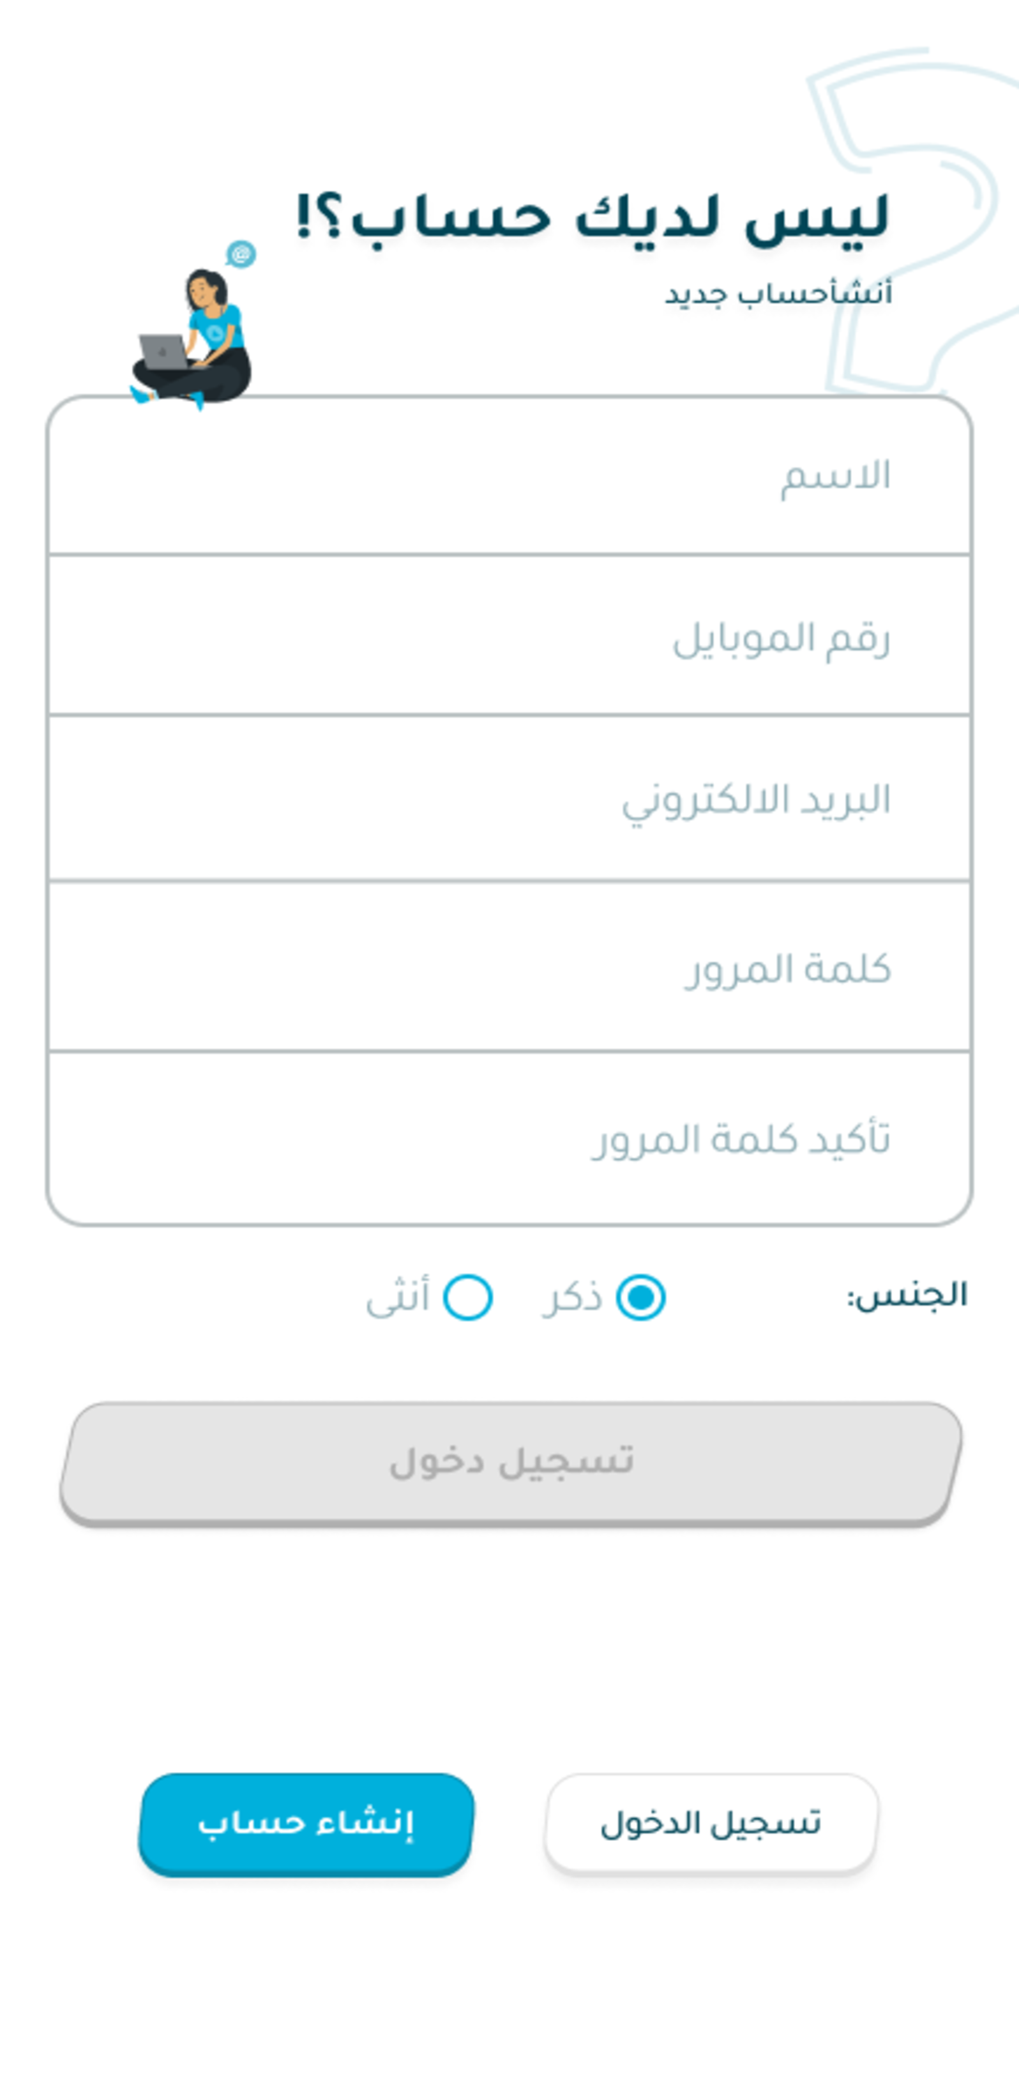Click the @ speech bubble icon
The width and height of the screenshot is (1019, 2076).
tap(240, 254)
